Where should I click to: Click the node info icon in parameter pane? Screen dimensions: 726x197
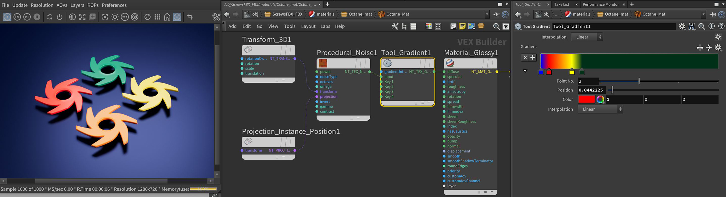711,26
